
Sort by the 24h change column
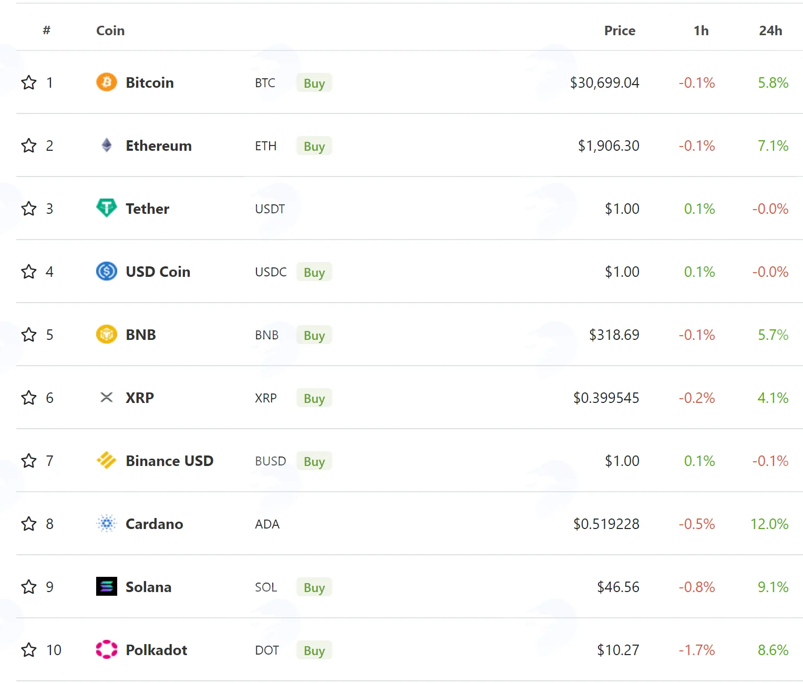[x=770, y=30]
